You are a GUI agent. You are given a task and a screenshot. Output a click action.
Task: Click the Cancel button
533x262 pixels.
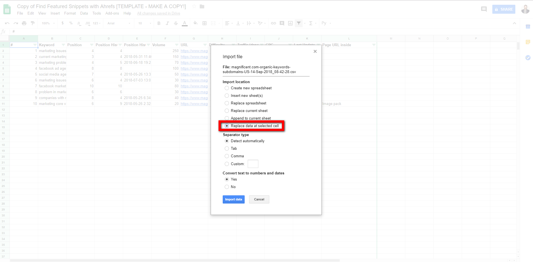click(259, 199)
